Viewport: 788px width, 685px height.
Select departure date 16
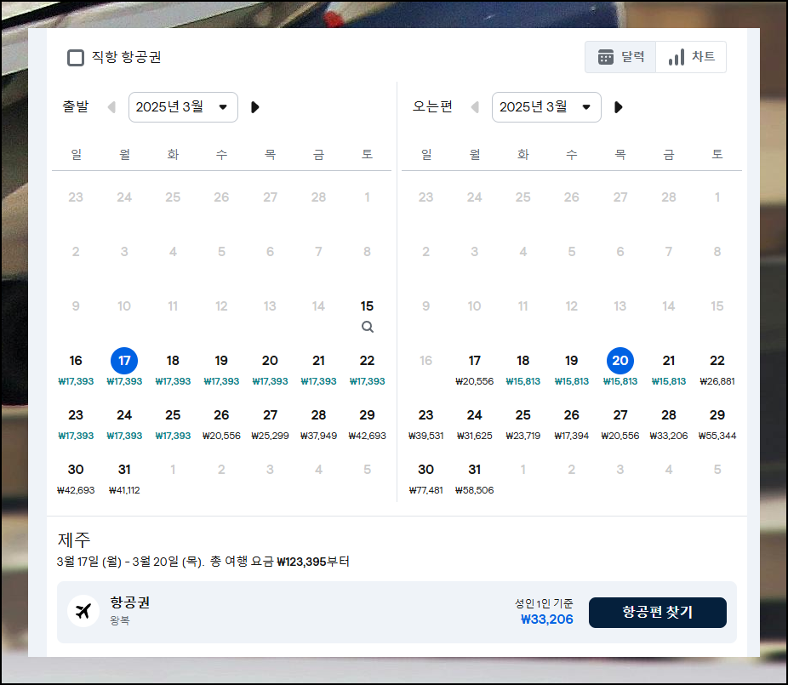(76, 369)
